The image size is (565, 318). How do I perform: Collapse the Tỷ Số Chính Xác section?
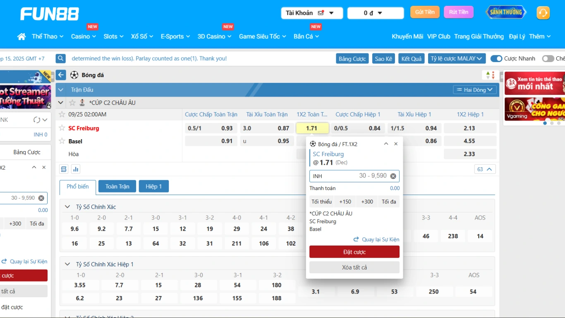tap(67, 207)
